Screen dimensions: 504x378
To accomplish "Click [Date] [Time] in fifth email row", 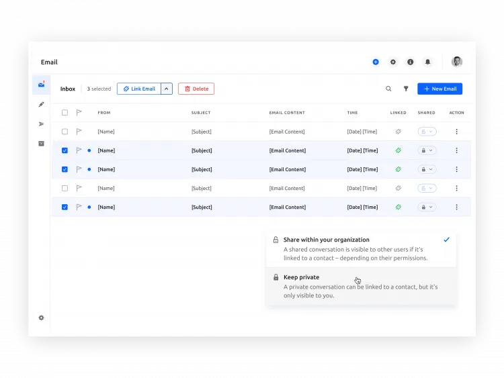I will (363, 207).
